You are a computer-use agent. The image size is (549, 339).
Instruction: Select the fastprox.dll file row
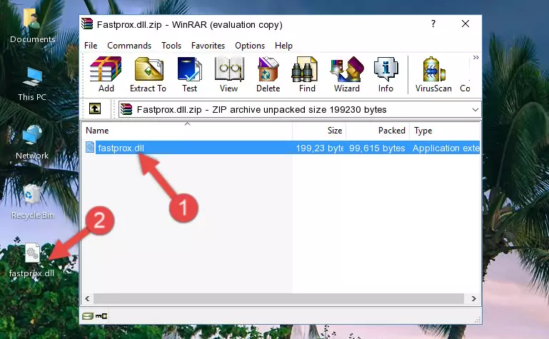coord(281,148)
